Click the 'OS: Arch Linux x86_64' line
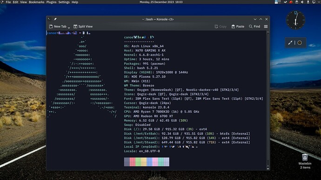Viewport: 321px width, 180px height. coord(144,46)
